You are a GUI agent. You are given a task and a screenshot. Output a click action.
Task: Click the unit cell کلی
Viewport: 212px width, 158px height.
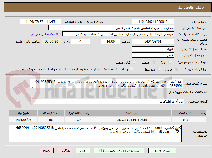tap(78, 120)
